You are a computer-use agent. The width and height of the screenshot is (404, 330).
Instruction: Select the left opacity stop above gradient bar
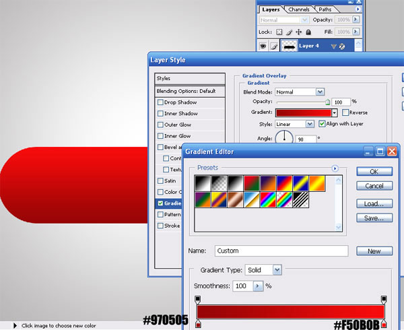[x=197, y=299]
